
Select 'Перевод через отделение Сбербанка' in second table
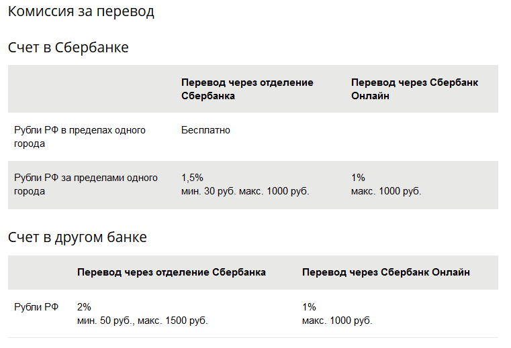pyautogui.click(x=171, y=272)
